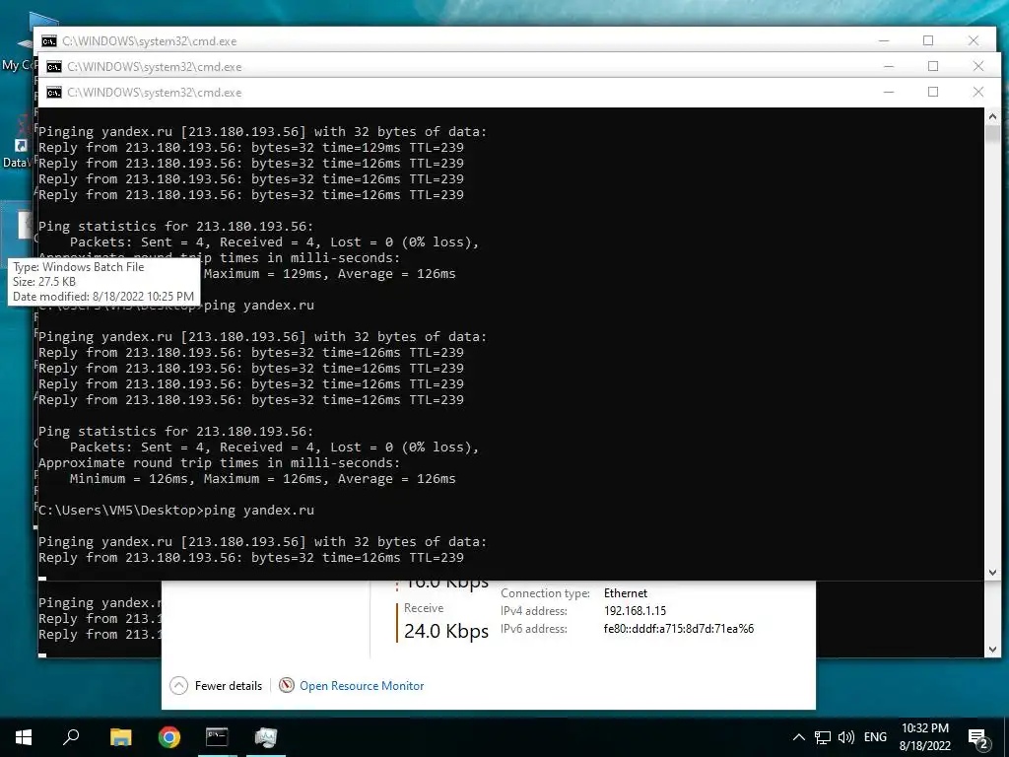Click reply line with time=129ms
1009x757 pixels.
[251, 148]
